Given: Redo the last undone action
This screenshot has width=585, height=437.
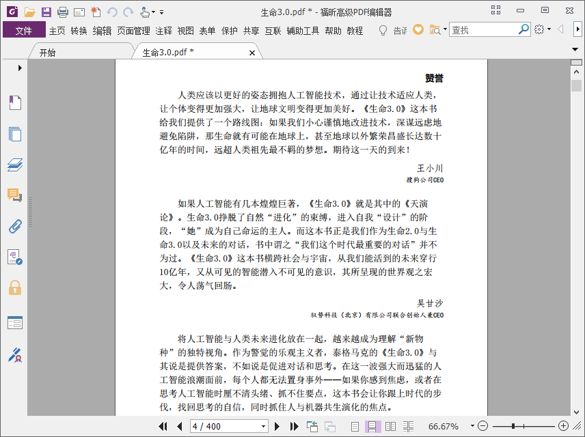Looking at the screenshot, I should click(x=128, y=12).
